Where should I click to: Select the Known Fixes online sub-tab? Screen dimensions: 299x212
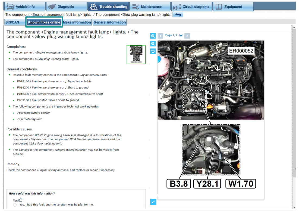(x=44, y=22)
